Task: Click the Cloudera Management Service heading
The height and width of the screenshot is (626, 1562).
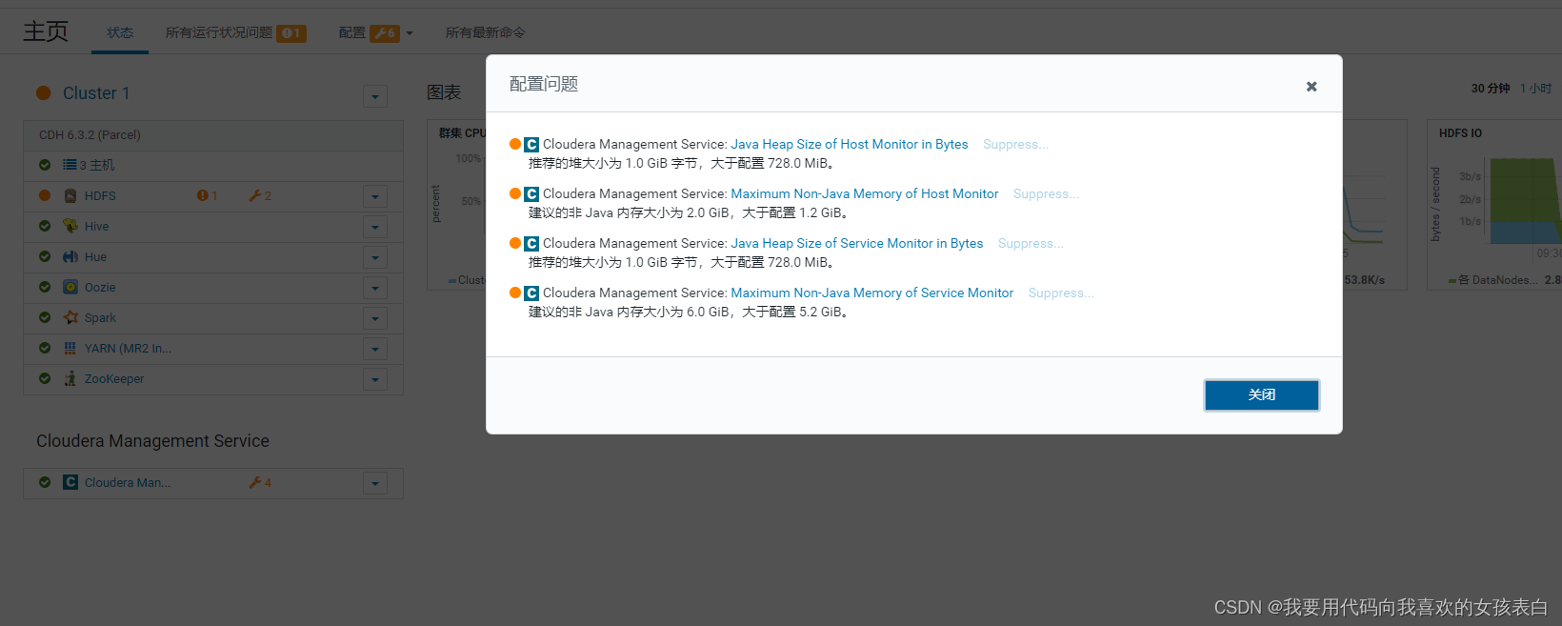Action: click(x=152, y=441)
